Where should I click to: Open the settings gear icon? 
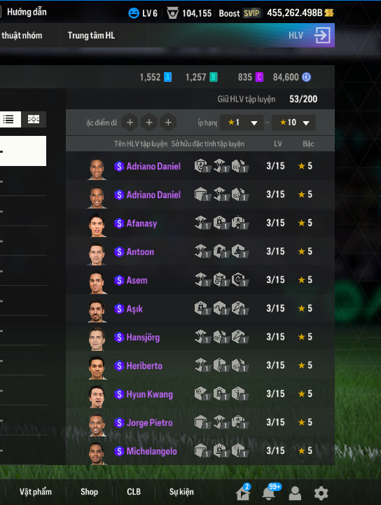pyautogui.click(x=321, y=493)
